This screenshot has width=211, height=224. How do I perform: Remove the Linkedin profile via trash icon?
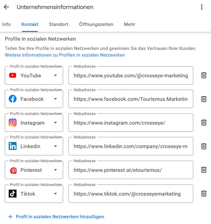(x=204, y=146)
